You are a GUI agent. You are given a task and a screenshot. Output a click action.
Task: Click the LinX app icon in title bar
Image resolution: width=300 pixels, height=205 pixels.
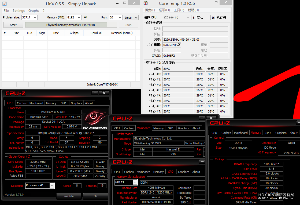pyautogui.click(x=4, y=4)
